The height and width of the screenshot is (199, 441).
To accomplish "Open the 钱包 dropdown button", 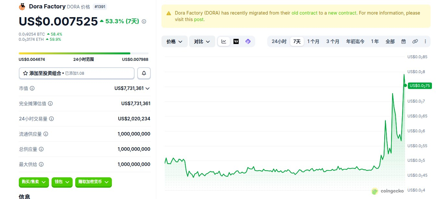I will pyautogui.click(x=62, y=182).
